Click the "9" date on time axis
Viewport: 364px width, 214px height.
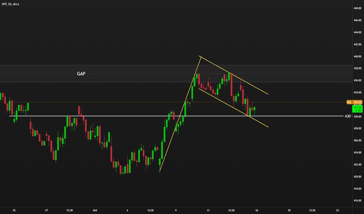coord(176,210)
